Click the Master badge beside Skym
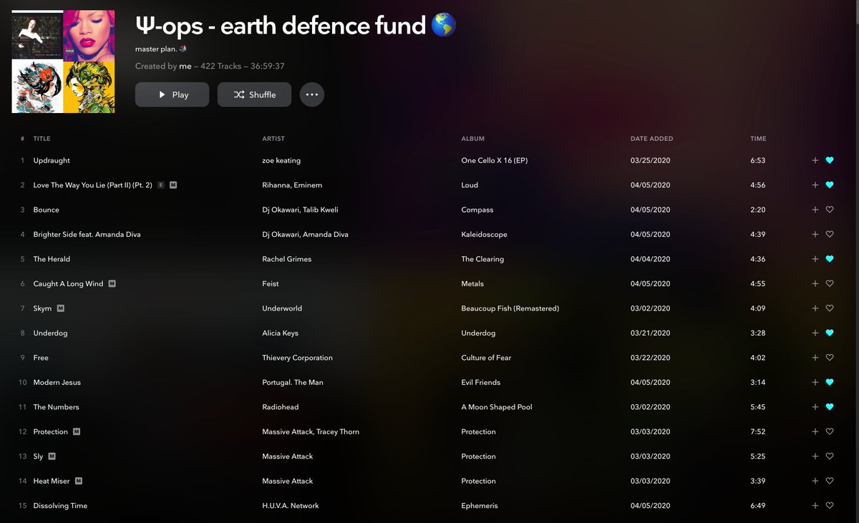859x523 pixels. point(61,308)
